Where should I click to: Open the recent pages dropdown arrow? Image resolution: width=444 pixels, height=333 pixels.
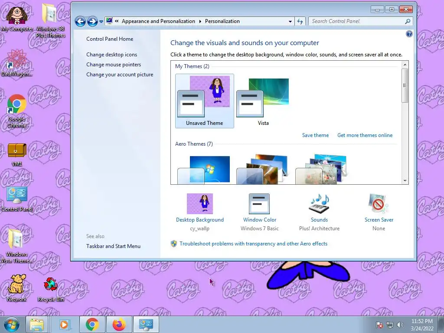101,22
